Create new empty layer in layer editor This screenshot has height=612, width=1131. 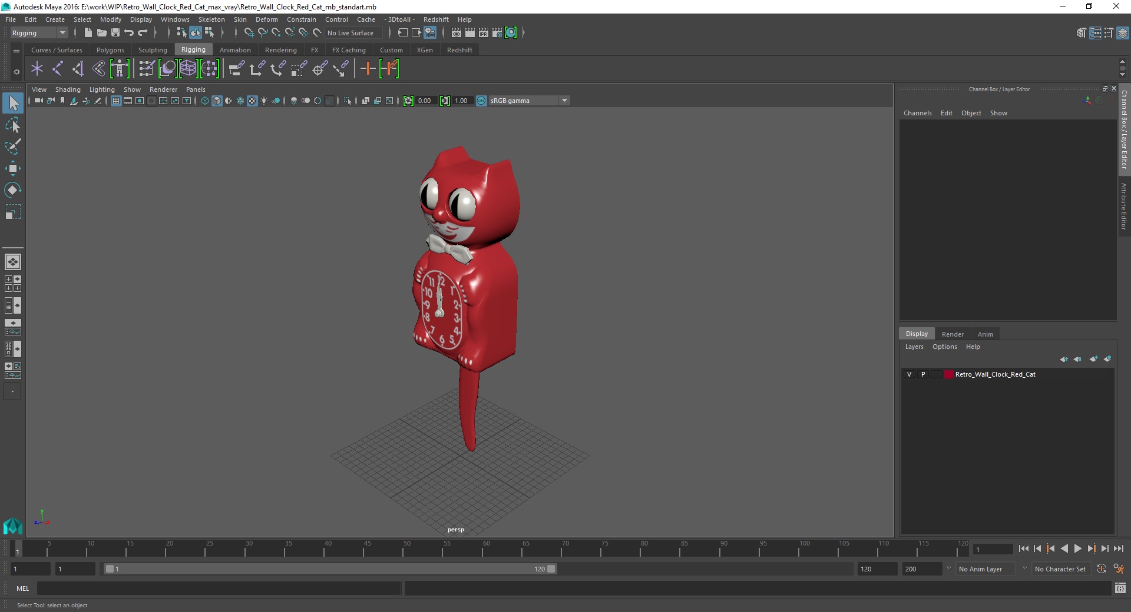1094,359
